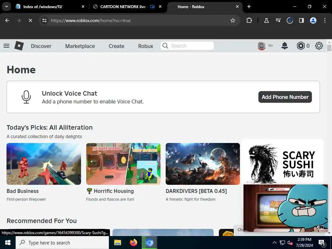Click the browser address bar URL
332x249 pixels.
91,20
